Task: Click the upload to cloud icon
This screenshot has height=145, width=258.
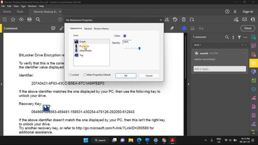Action: click(21, 20)
